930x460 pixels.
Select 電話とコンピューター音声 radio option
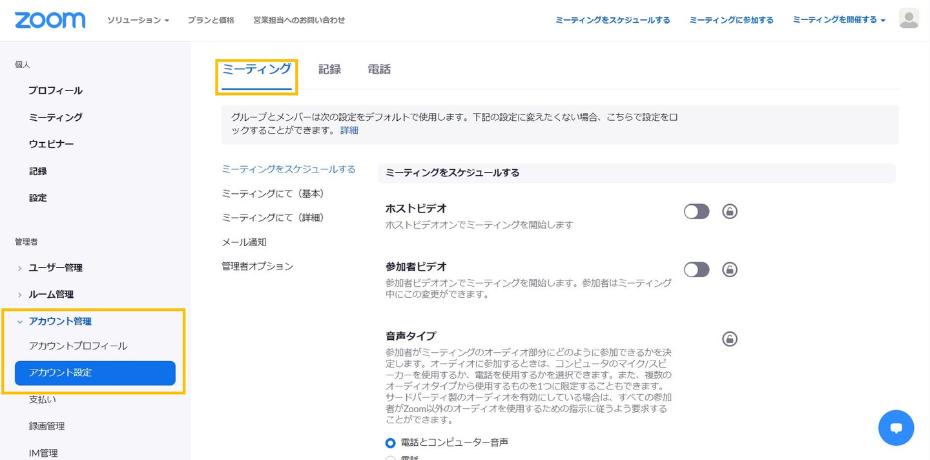coord(390,443)
